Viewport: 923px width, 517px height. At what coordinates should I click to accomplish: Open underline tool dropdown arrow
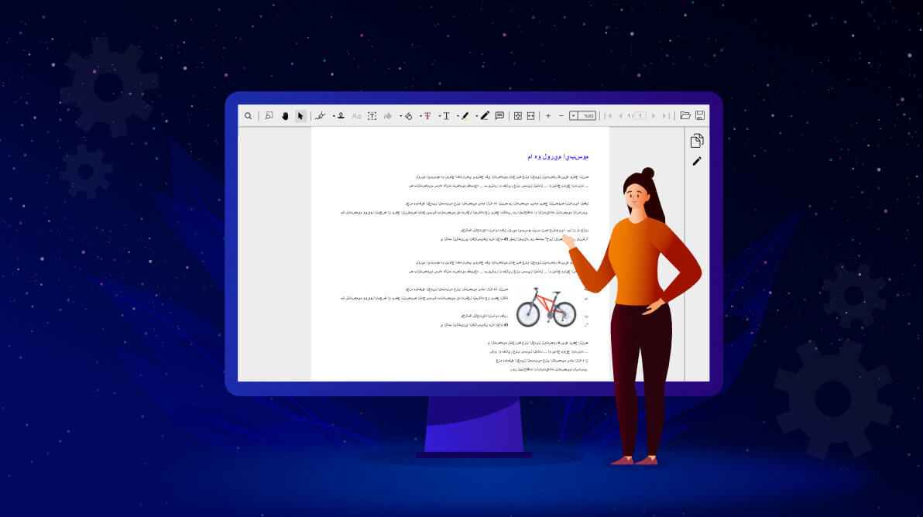point(440,116)
